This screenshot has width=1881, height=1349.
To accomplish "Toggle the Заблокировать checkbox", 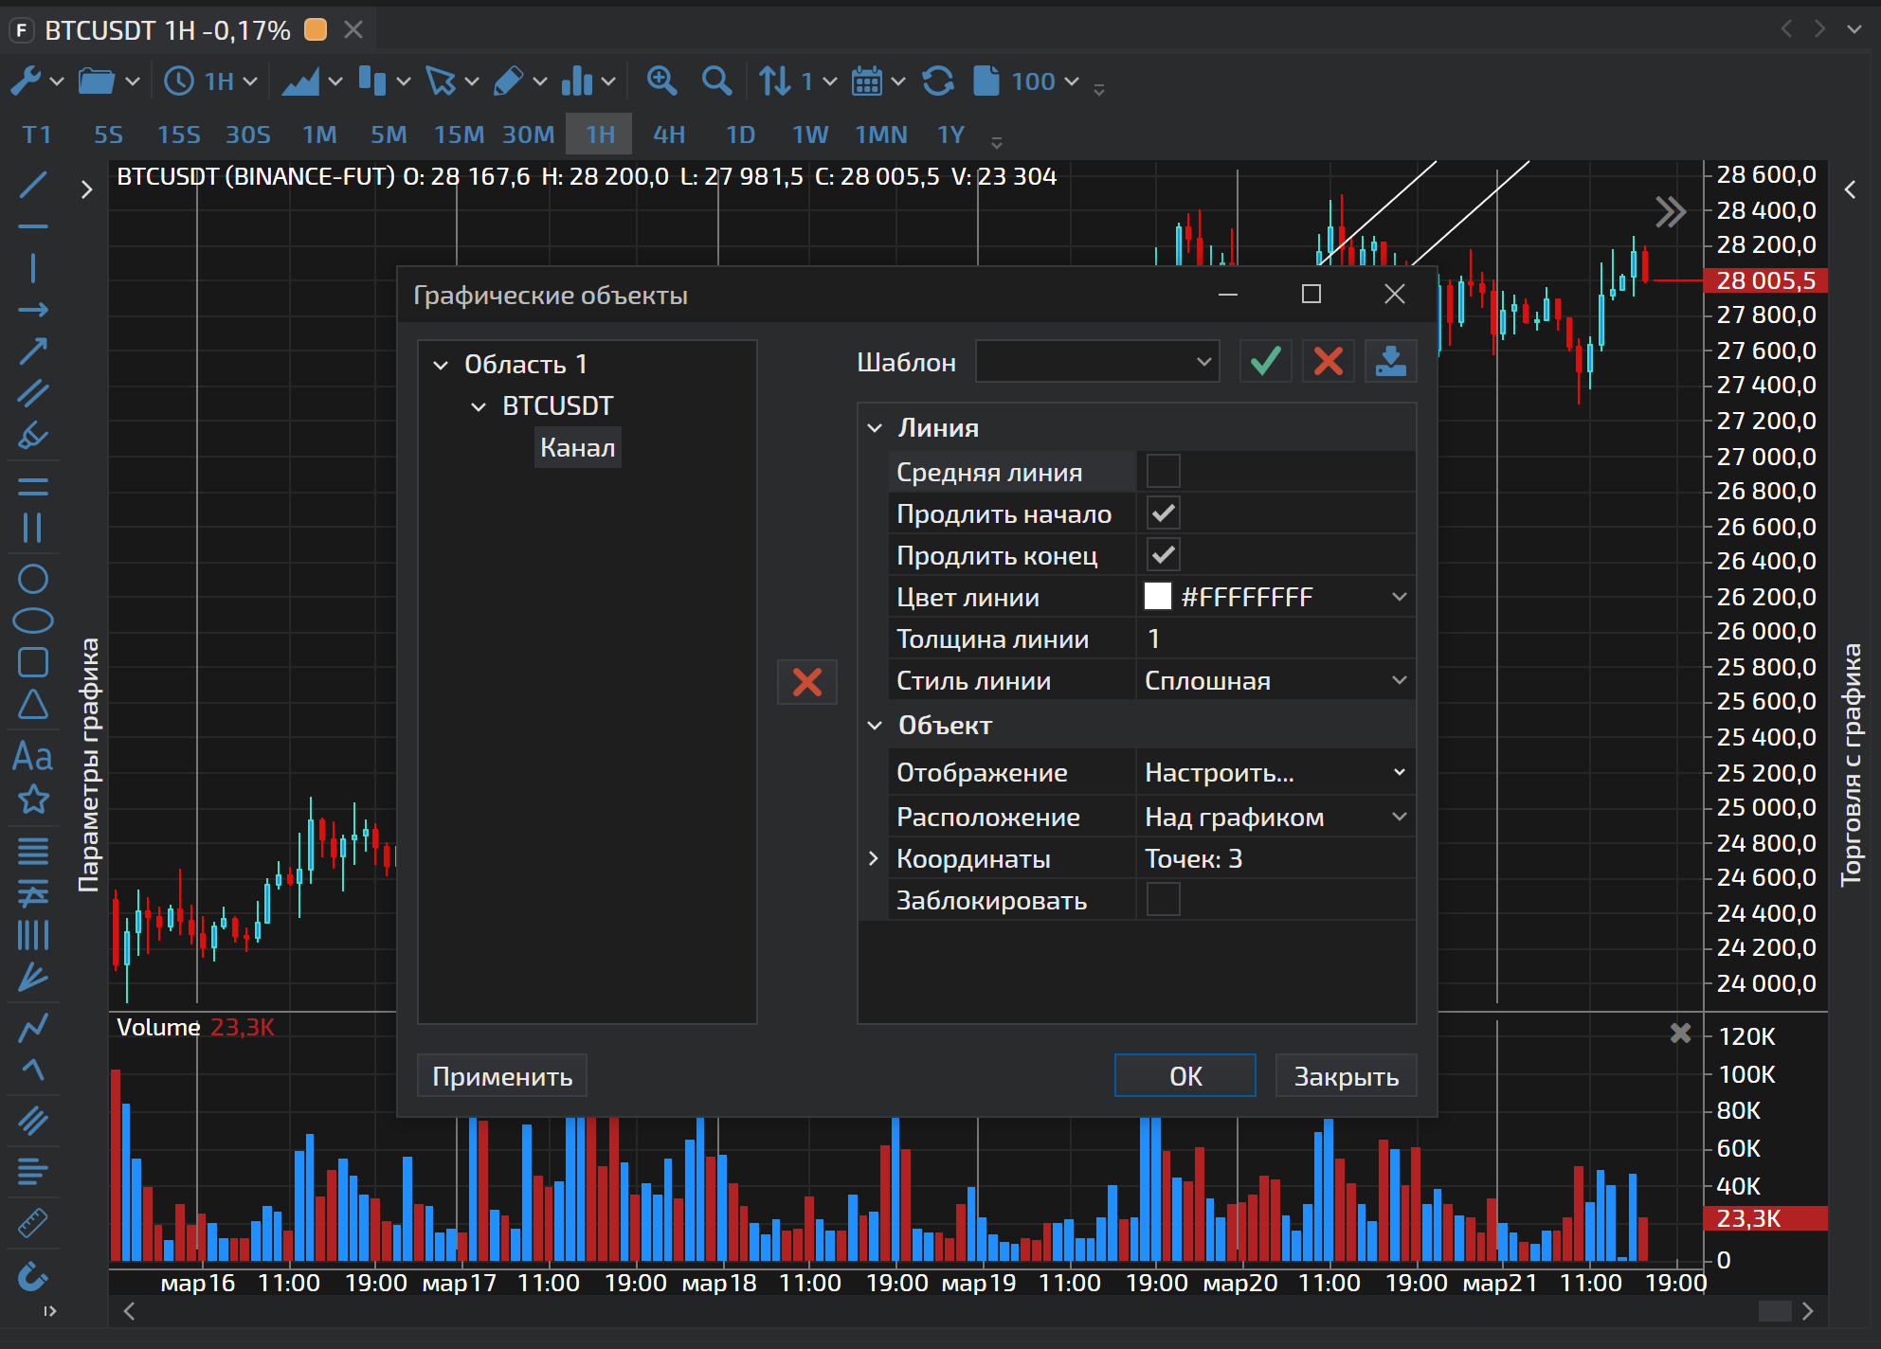I will tap(1163, 899).
